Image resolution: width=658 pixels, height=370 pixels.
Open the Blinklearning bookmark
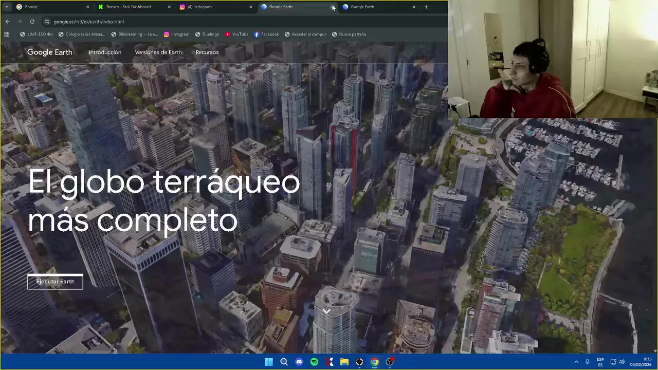click(x=135, y=34)
